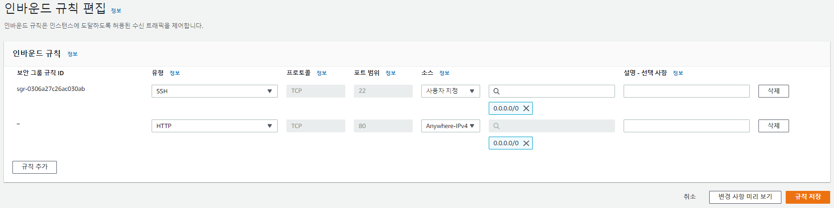The width and height of the screenshot is (834, 208).
Task: Click the 보안 그룹 규칙 ID column header
Action: coord(40,73)
